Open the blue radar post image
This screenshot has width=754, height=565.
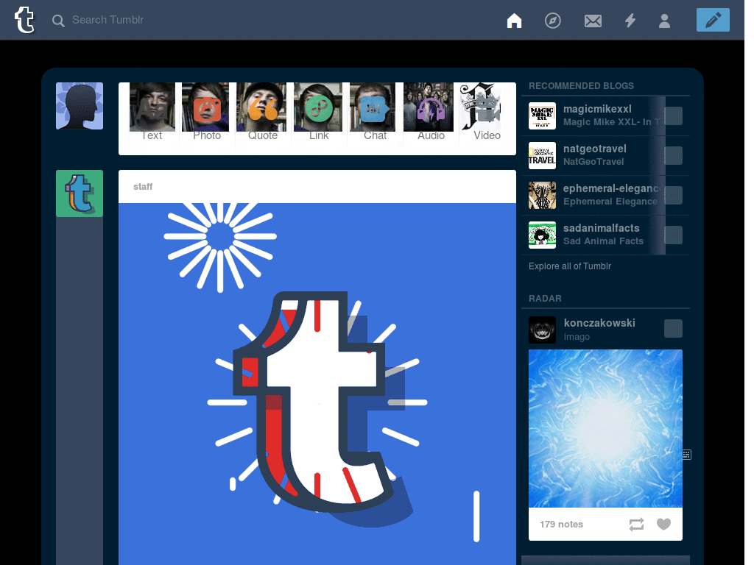605,429
